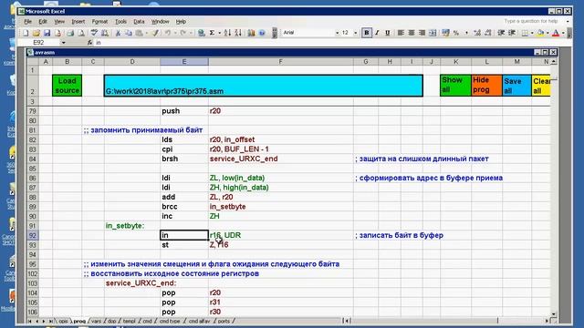Image resolution: width=584 pixels, height=328 pixels.
Task: Click the green Load source button
Action: pyautogui.click(x=67, y=86)
